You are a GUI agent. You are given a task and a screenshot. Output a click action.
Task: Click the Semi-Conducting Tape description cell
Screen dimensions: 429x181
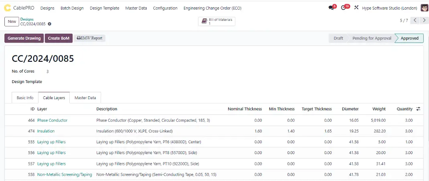157,175
